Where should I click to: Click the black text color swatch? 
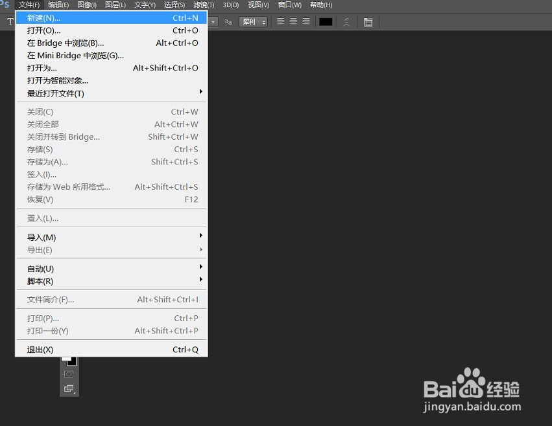326,22
